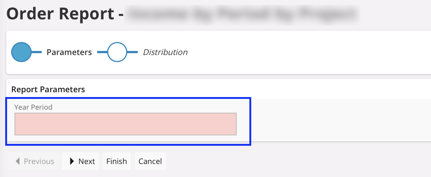
Task: Click the filled Parameters step circle
Action: coord(21,52)
